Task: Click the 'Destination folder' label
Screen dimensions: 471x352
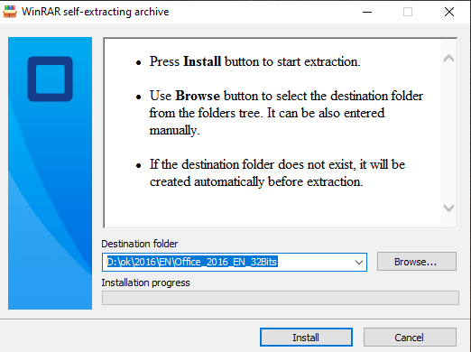Action: coord(140,244)
